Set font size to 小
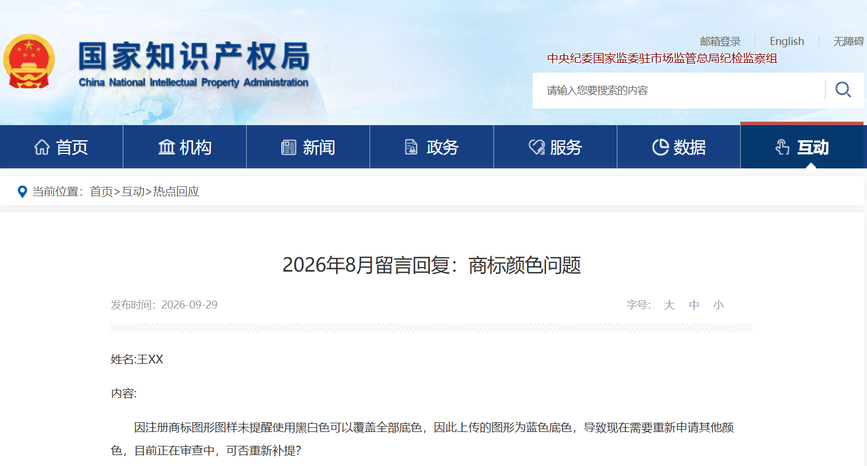 click(718, 305)
